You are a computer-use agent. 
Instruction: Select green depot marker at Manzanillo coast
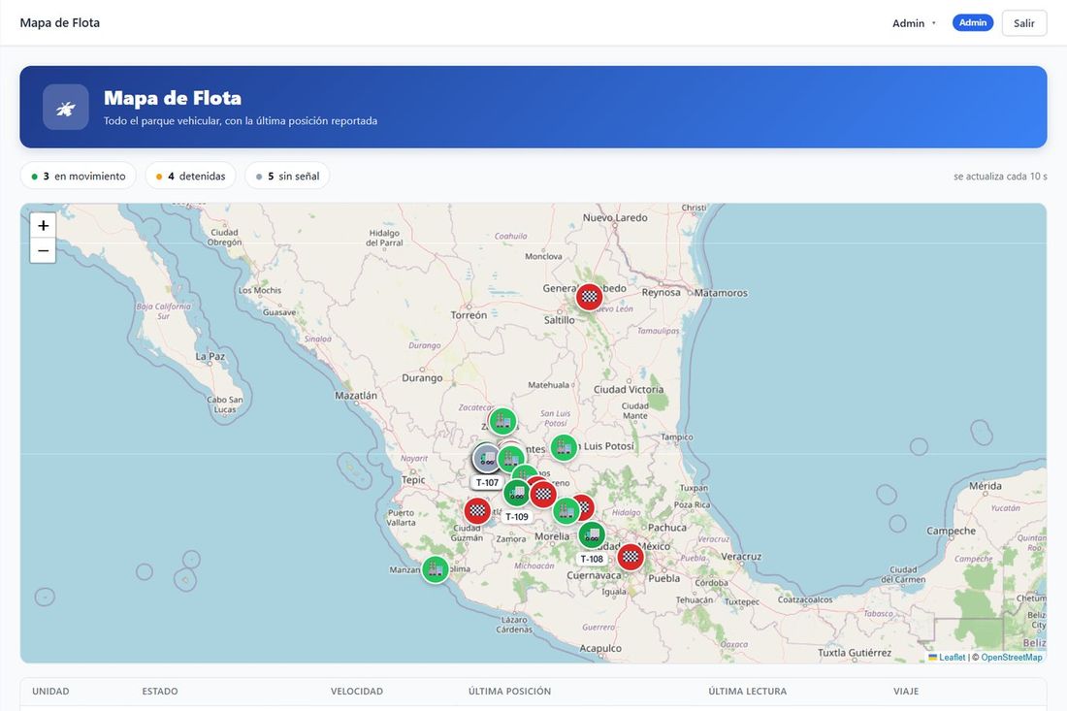[436, 569]
